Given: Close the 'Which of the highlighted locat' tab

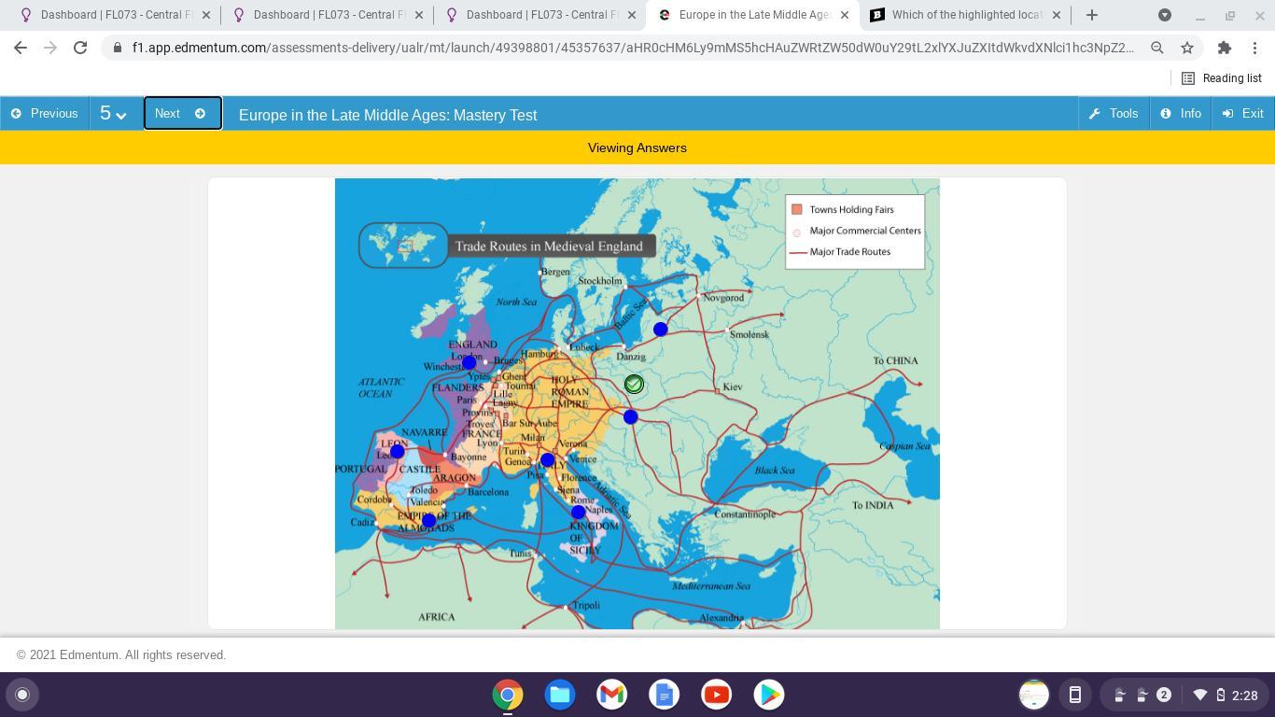Looking at the screenshot, I should pos(1057,15).
